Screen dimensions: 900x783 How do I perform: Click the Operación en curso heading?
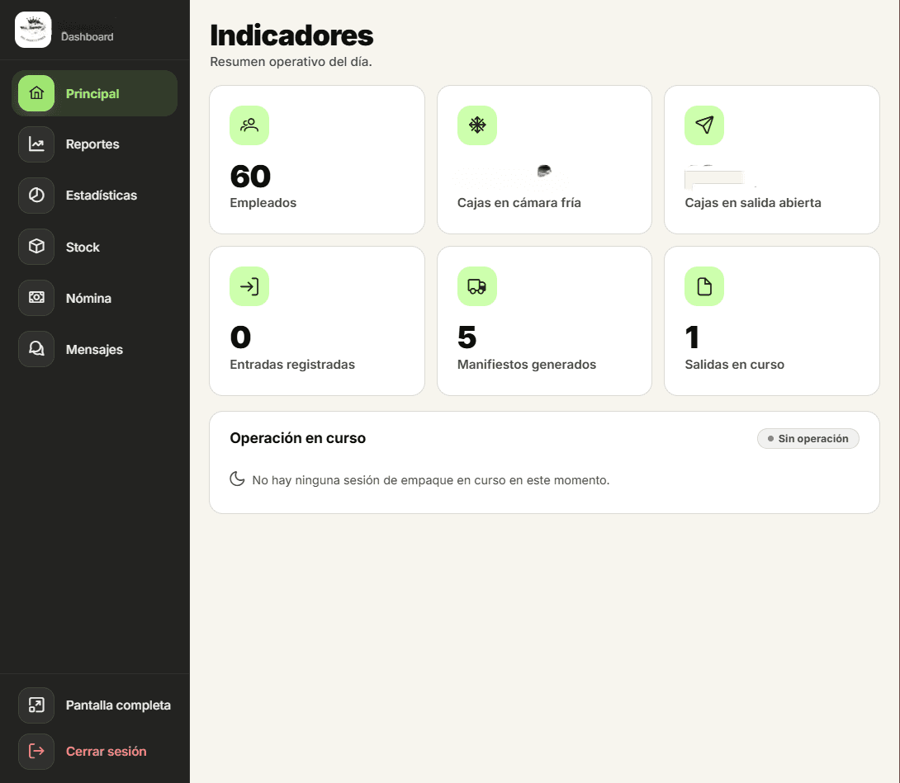click(297, 438)
